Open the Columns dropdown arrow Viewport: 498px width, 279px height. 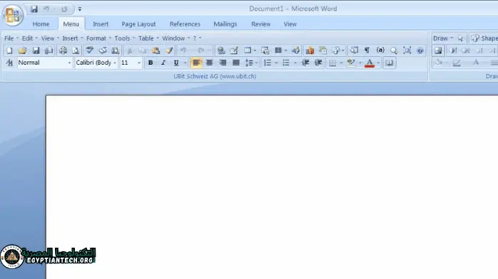pyautogui.click(x=285, y=51)
